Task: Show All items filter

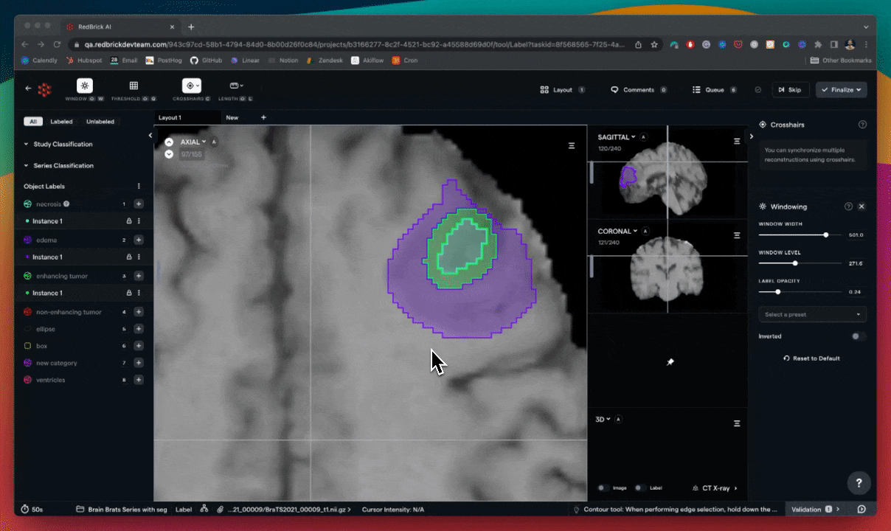Action: coord(33,122)
